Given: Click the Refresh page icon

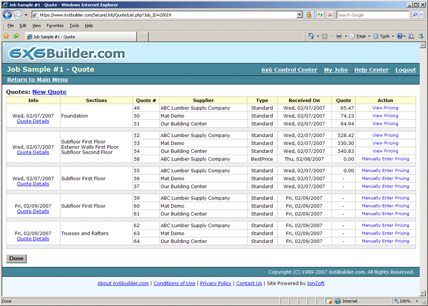Looking at the screenshot, I should 320,15.
